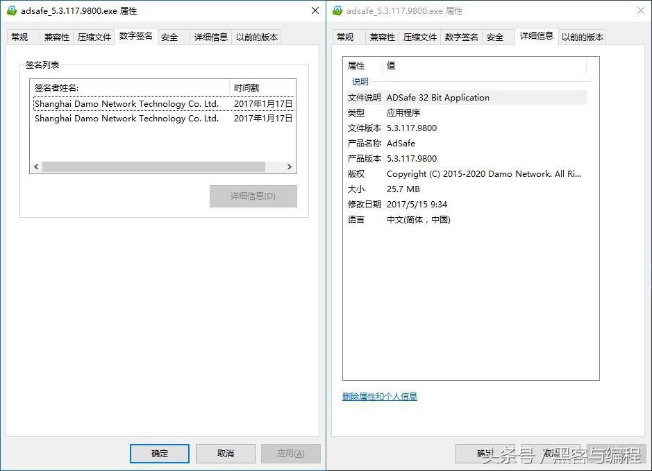Click the AdSafe icon in left title bar
This screenshot has width=652, height=471.
[x=11, y=10]
